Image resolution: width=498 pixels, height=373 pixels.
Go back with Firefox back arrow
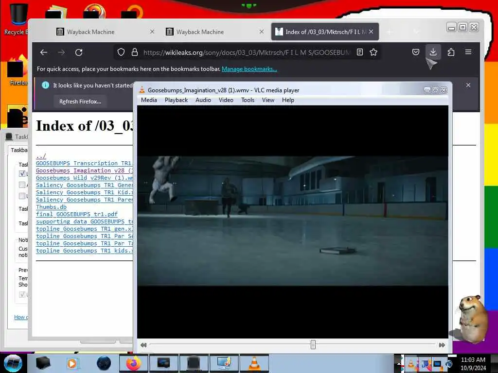(x=44, y=52)
